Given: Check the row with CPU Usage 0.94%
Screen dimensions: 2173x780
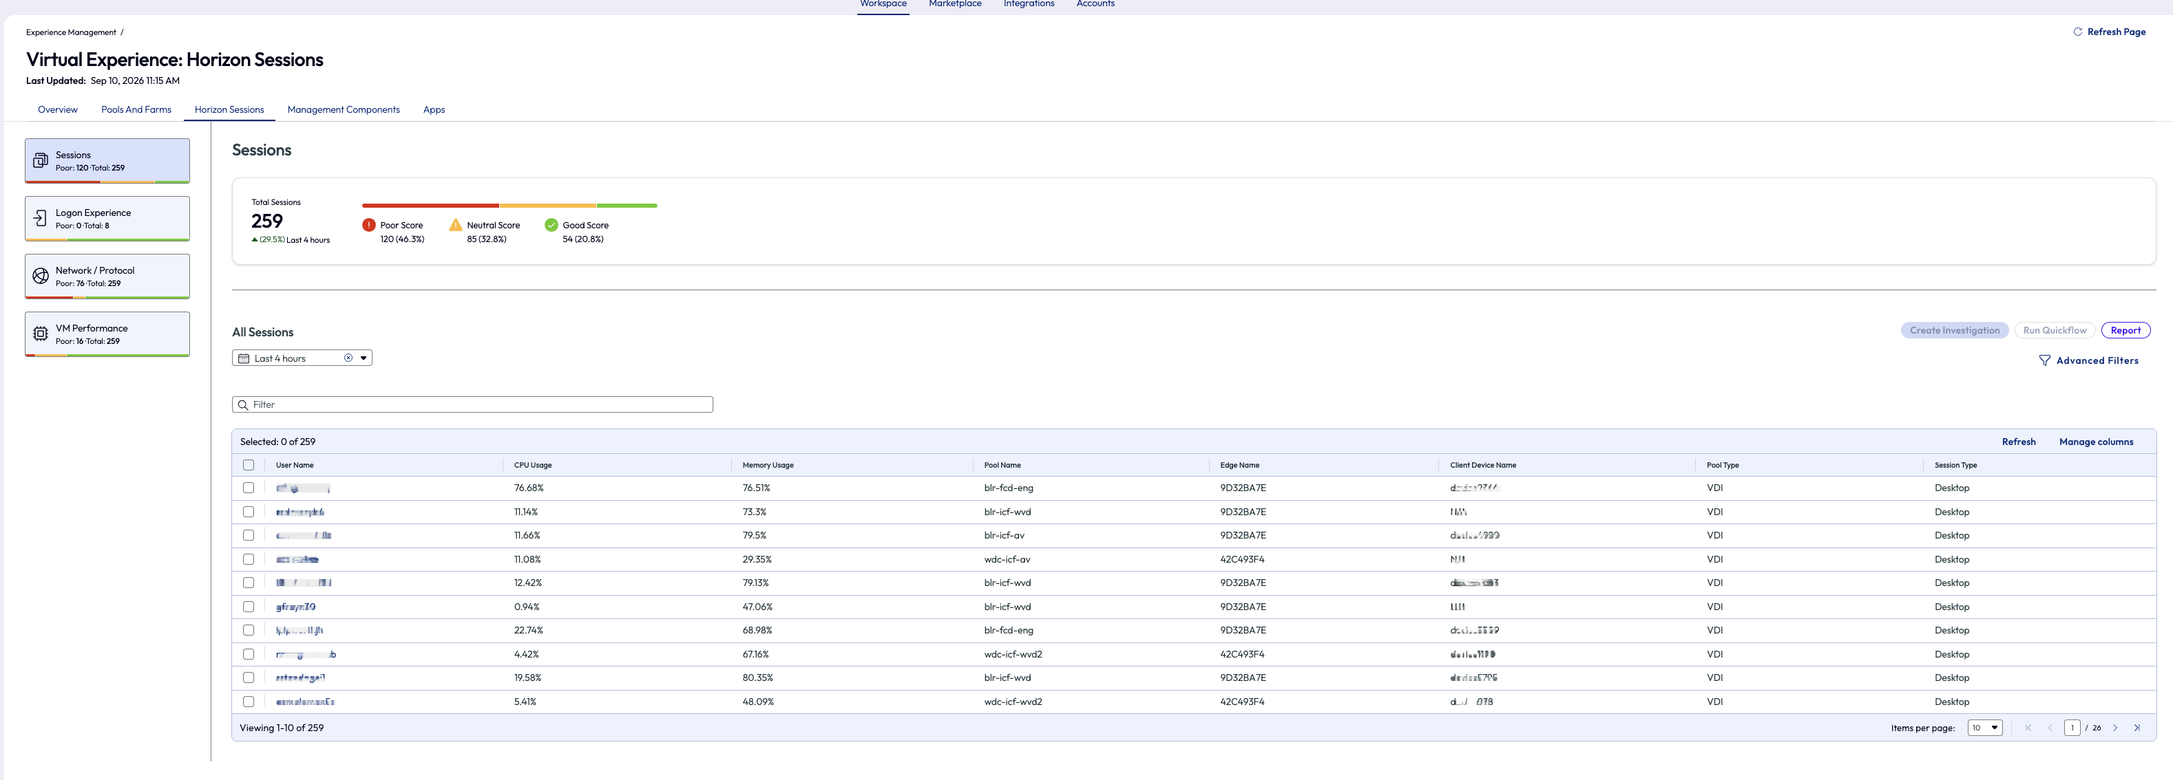Looking at the screenshot, I should point(248,607).
